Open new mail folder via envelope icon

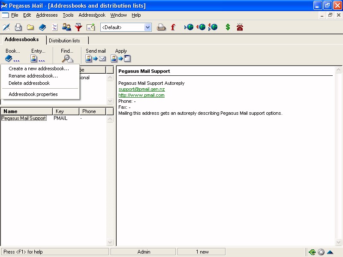click(x=18, y=27)
